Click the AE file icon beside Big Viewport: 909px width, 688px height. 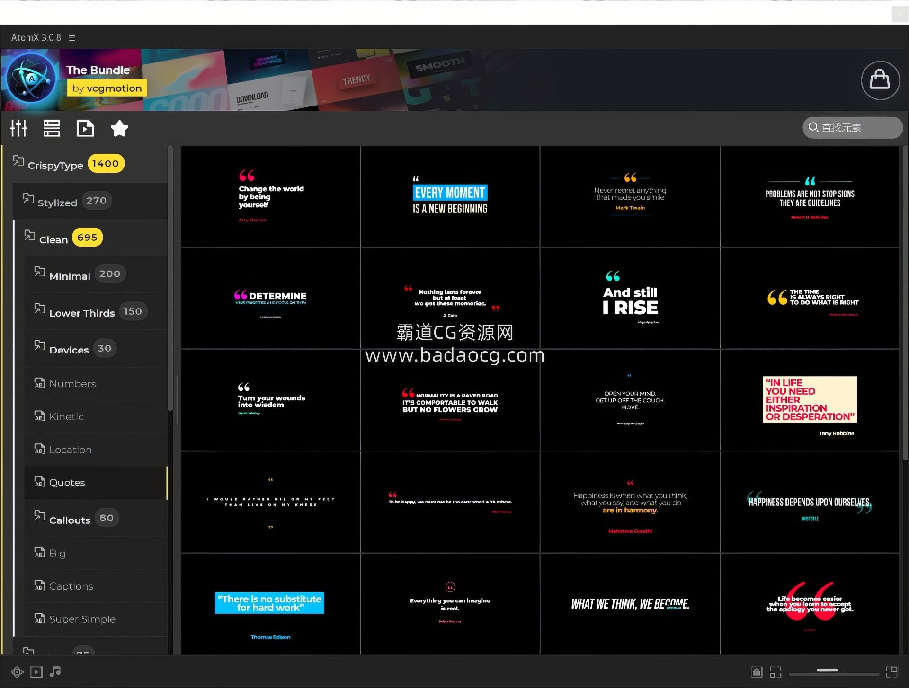click(40, 552)
